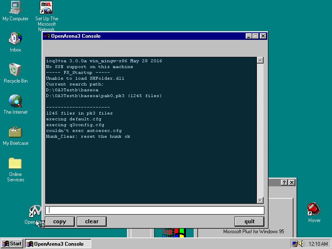332x249 pixels.
Task: Click the OpenArena3 Console title bar icon
Action: click(46, 36)
